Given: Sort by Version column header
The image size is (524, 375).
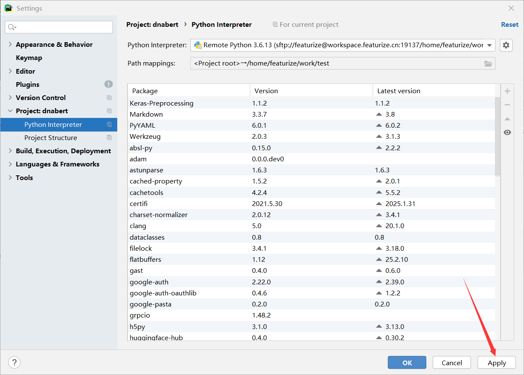Looking at the screenshot, I should point(311,91).
